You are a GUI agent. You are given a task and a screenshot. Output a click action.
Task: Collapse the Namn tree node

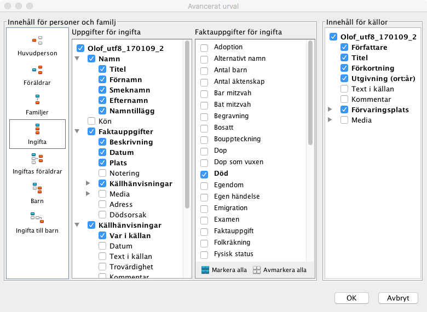click(77, 59)
